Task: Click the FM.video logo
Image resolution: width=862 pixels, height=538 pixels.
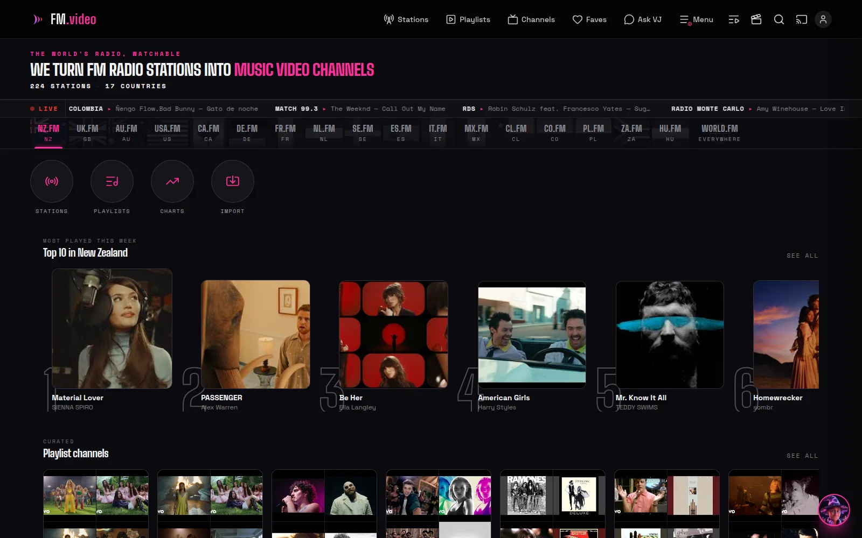Action: click(x=65, y=19)
